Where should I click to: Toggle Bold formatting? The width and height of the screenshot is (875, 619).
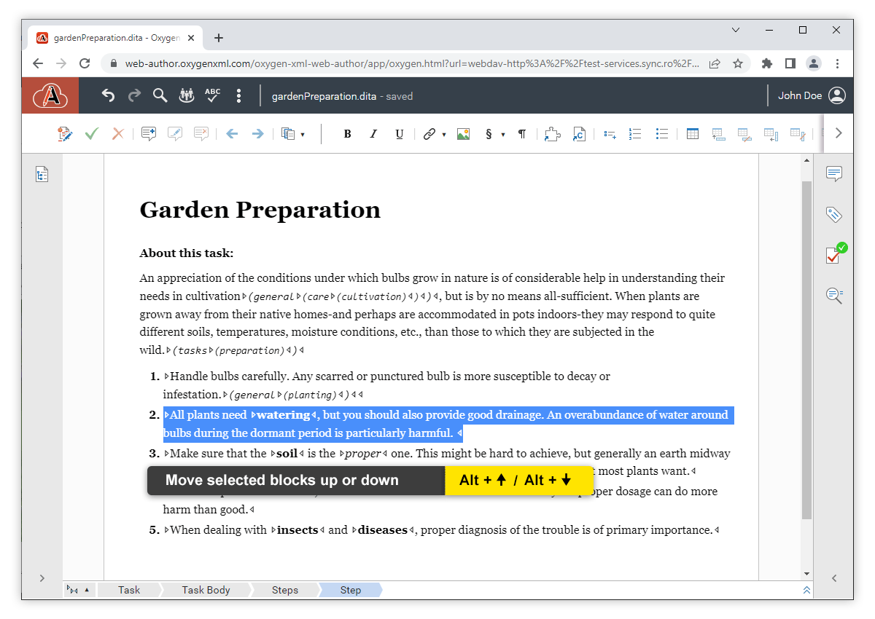coord(348,134)
